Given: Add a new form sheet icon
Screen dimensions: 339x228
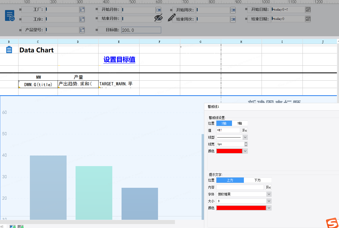Looking at the screenshot, I should (21, 226).
